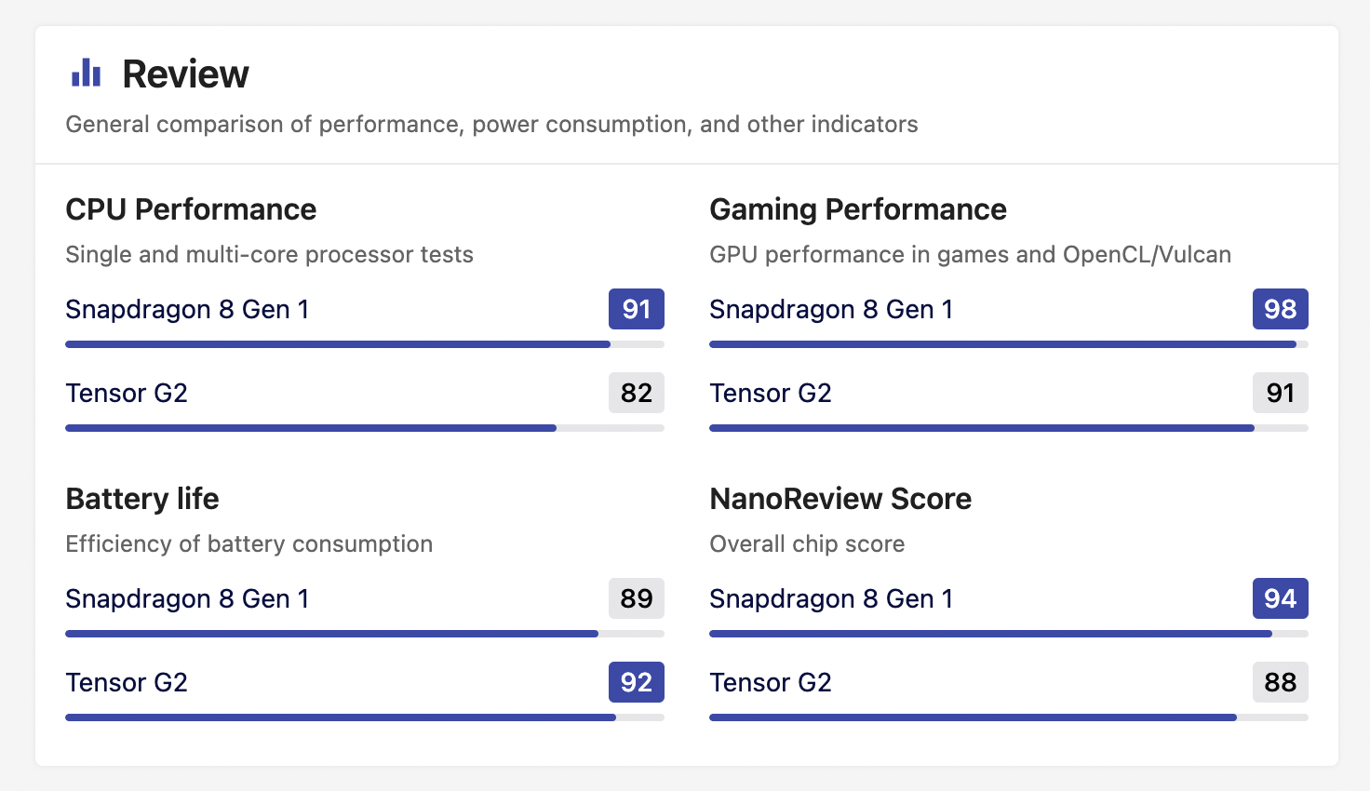
Task: Click the CPU score badge 91
Action: click(637, 309)
